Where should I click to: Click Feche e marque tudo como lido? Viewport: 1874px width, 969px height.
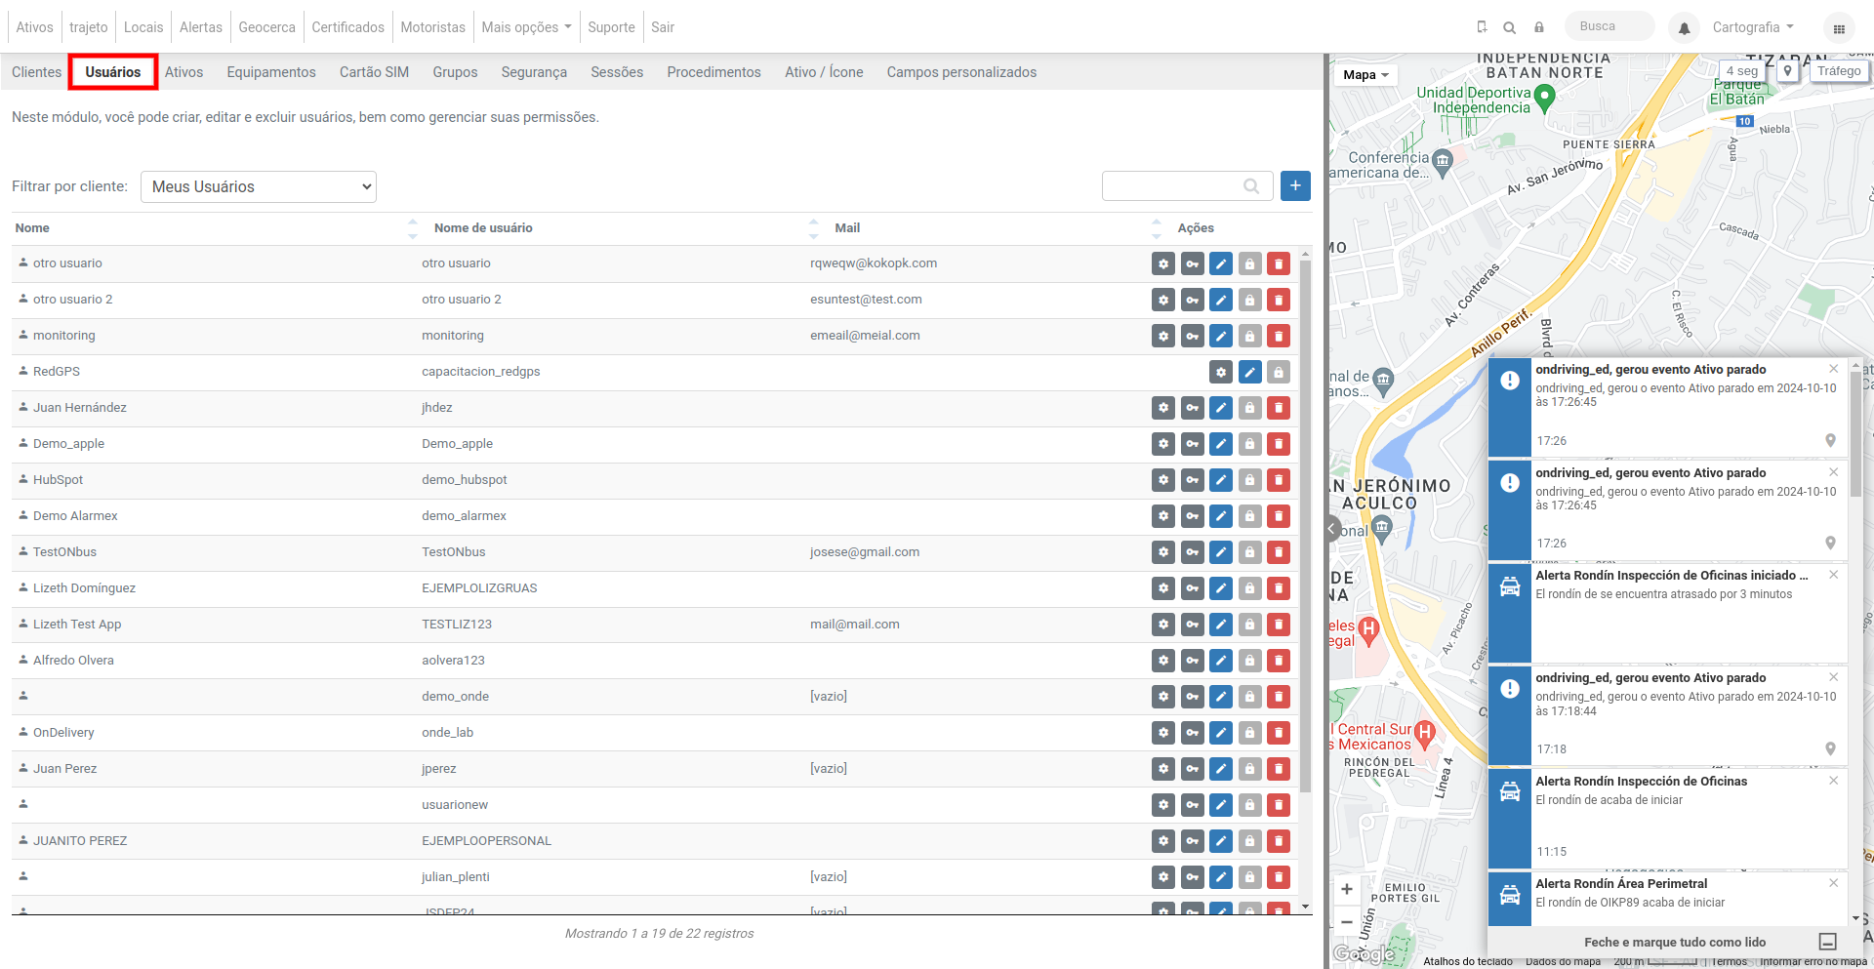(1675, 943)
